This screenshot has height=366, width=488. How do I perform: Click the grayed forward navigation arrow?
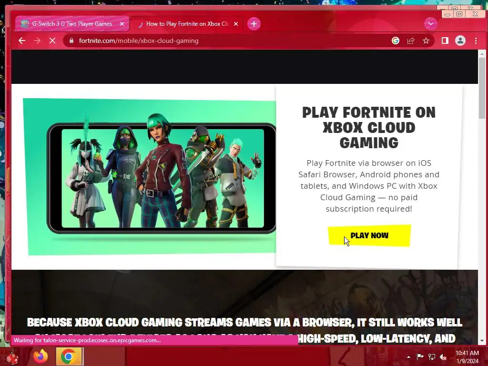[x=37, y=41]
